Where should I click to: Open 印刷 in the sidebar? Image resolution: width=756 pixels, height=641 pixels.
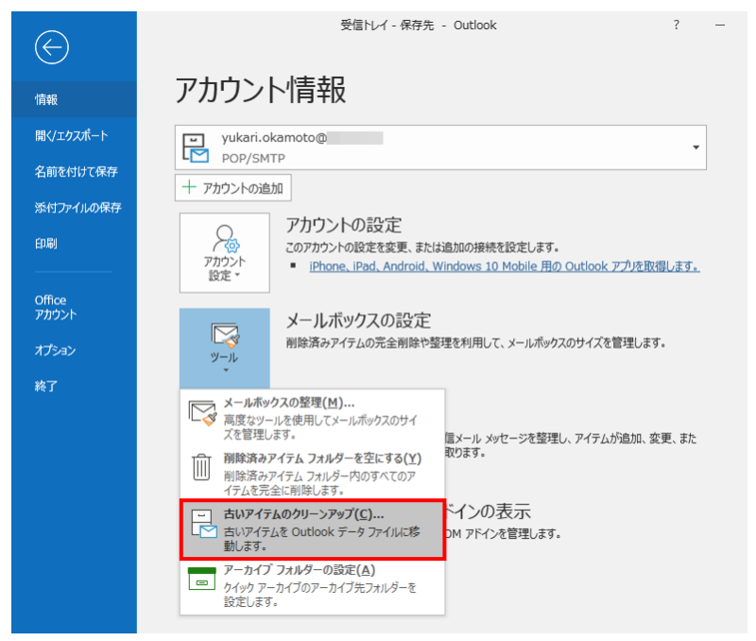pos(74,244)
